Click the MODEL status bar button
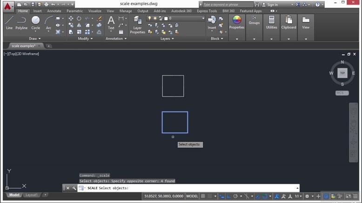Screen dimensions: 362x203 click(x=192, y=196)
